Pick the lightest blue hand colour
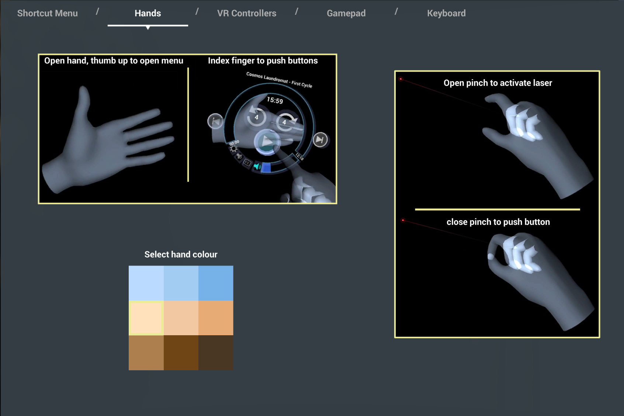Viewport: 624px width, 416px height. [146, 283]
